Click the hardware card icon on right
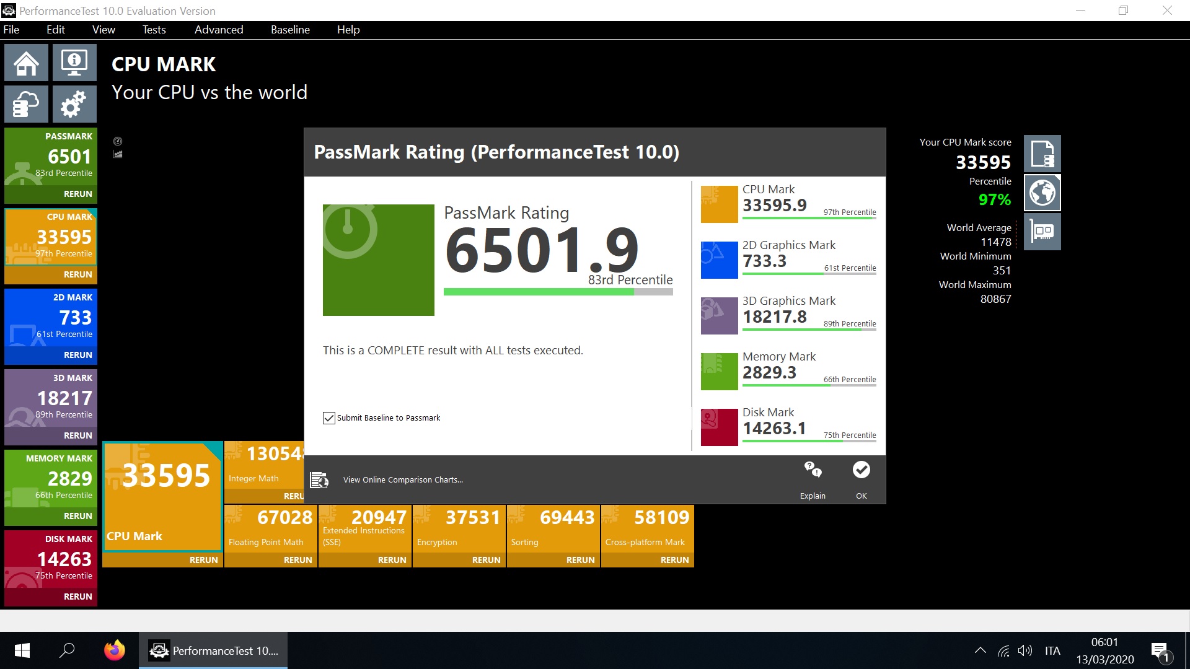Screen dimensions: 1190x669 (x=1042, y=232)
